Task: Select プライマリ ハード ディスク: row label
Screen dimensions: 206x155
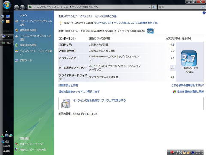Action: click(x=73, y=77)
